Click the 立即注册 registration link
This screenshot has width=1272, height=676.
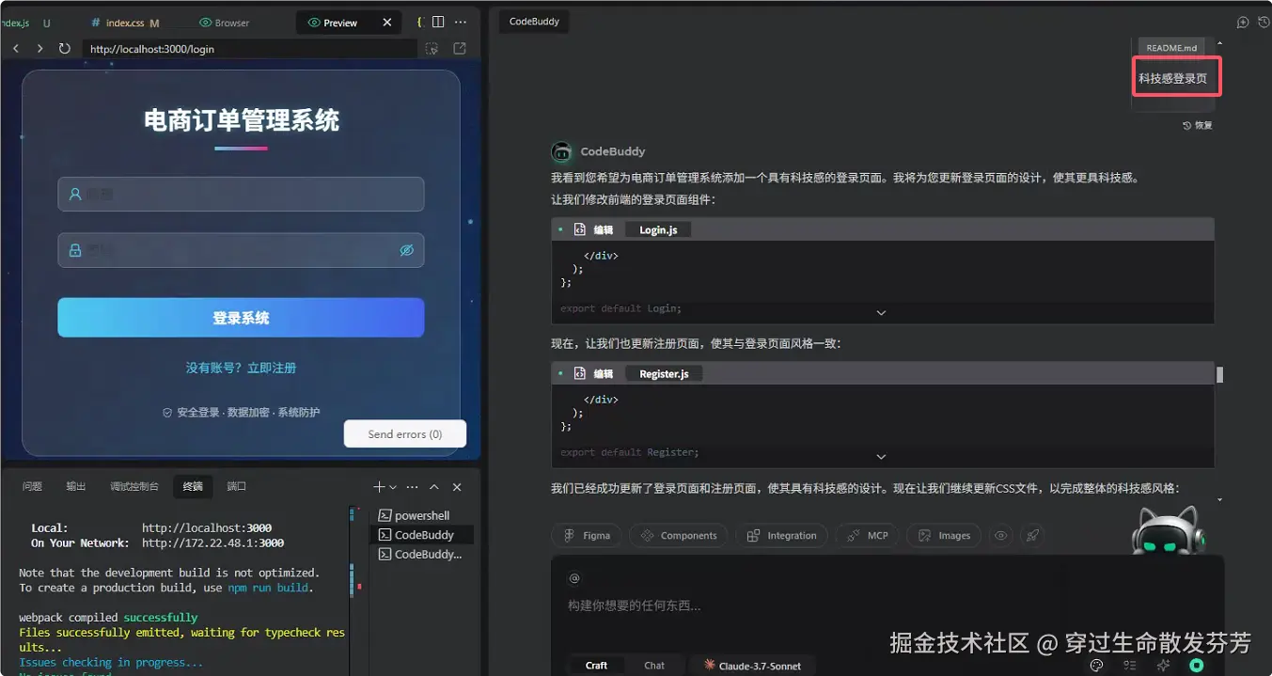(x=272, y=368)
